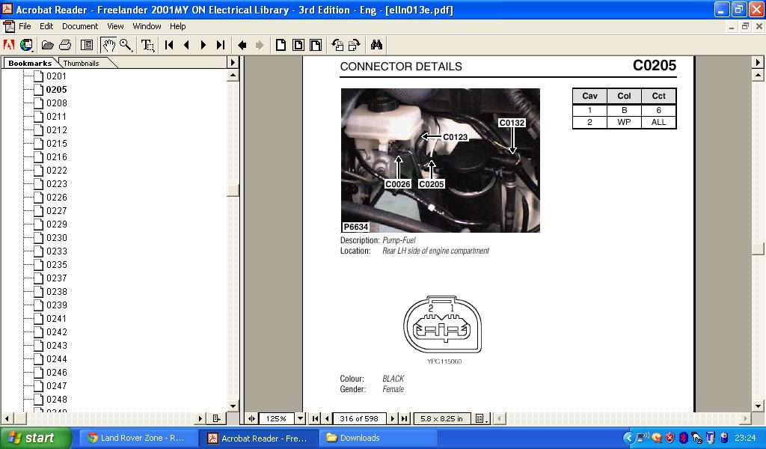Click the Fit in Window page icon

(x=298, y=46)
